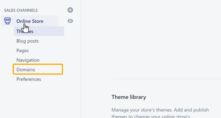View the online store via eye icon
The height and width of the screenshot is (118, 221).
pos(70,21)
